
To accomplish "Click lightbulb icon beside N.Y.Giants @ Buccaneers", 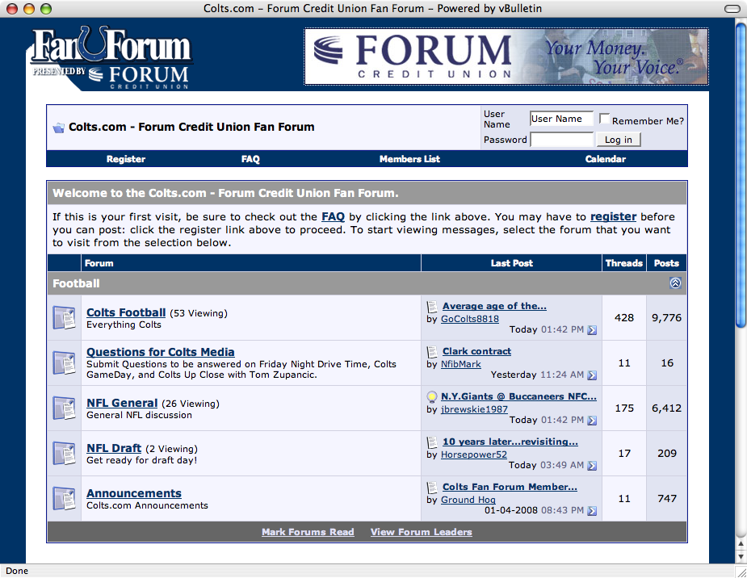I will click(x=431, y=396).
